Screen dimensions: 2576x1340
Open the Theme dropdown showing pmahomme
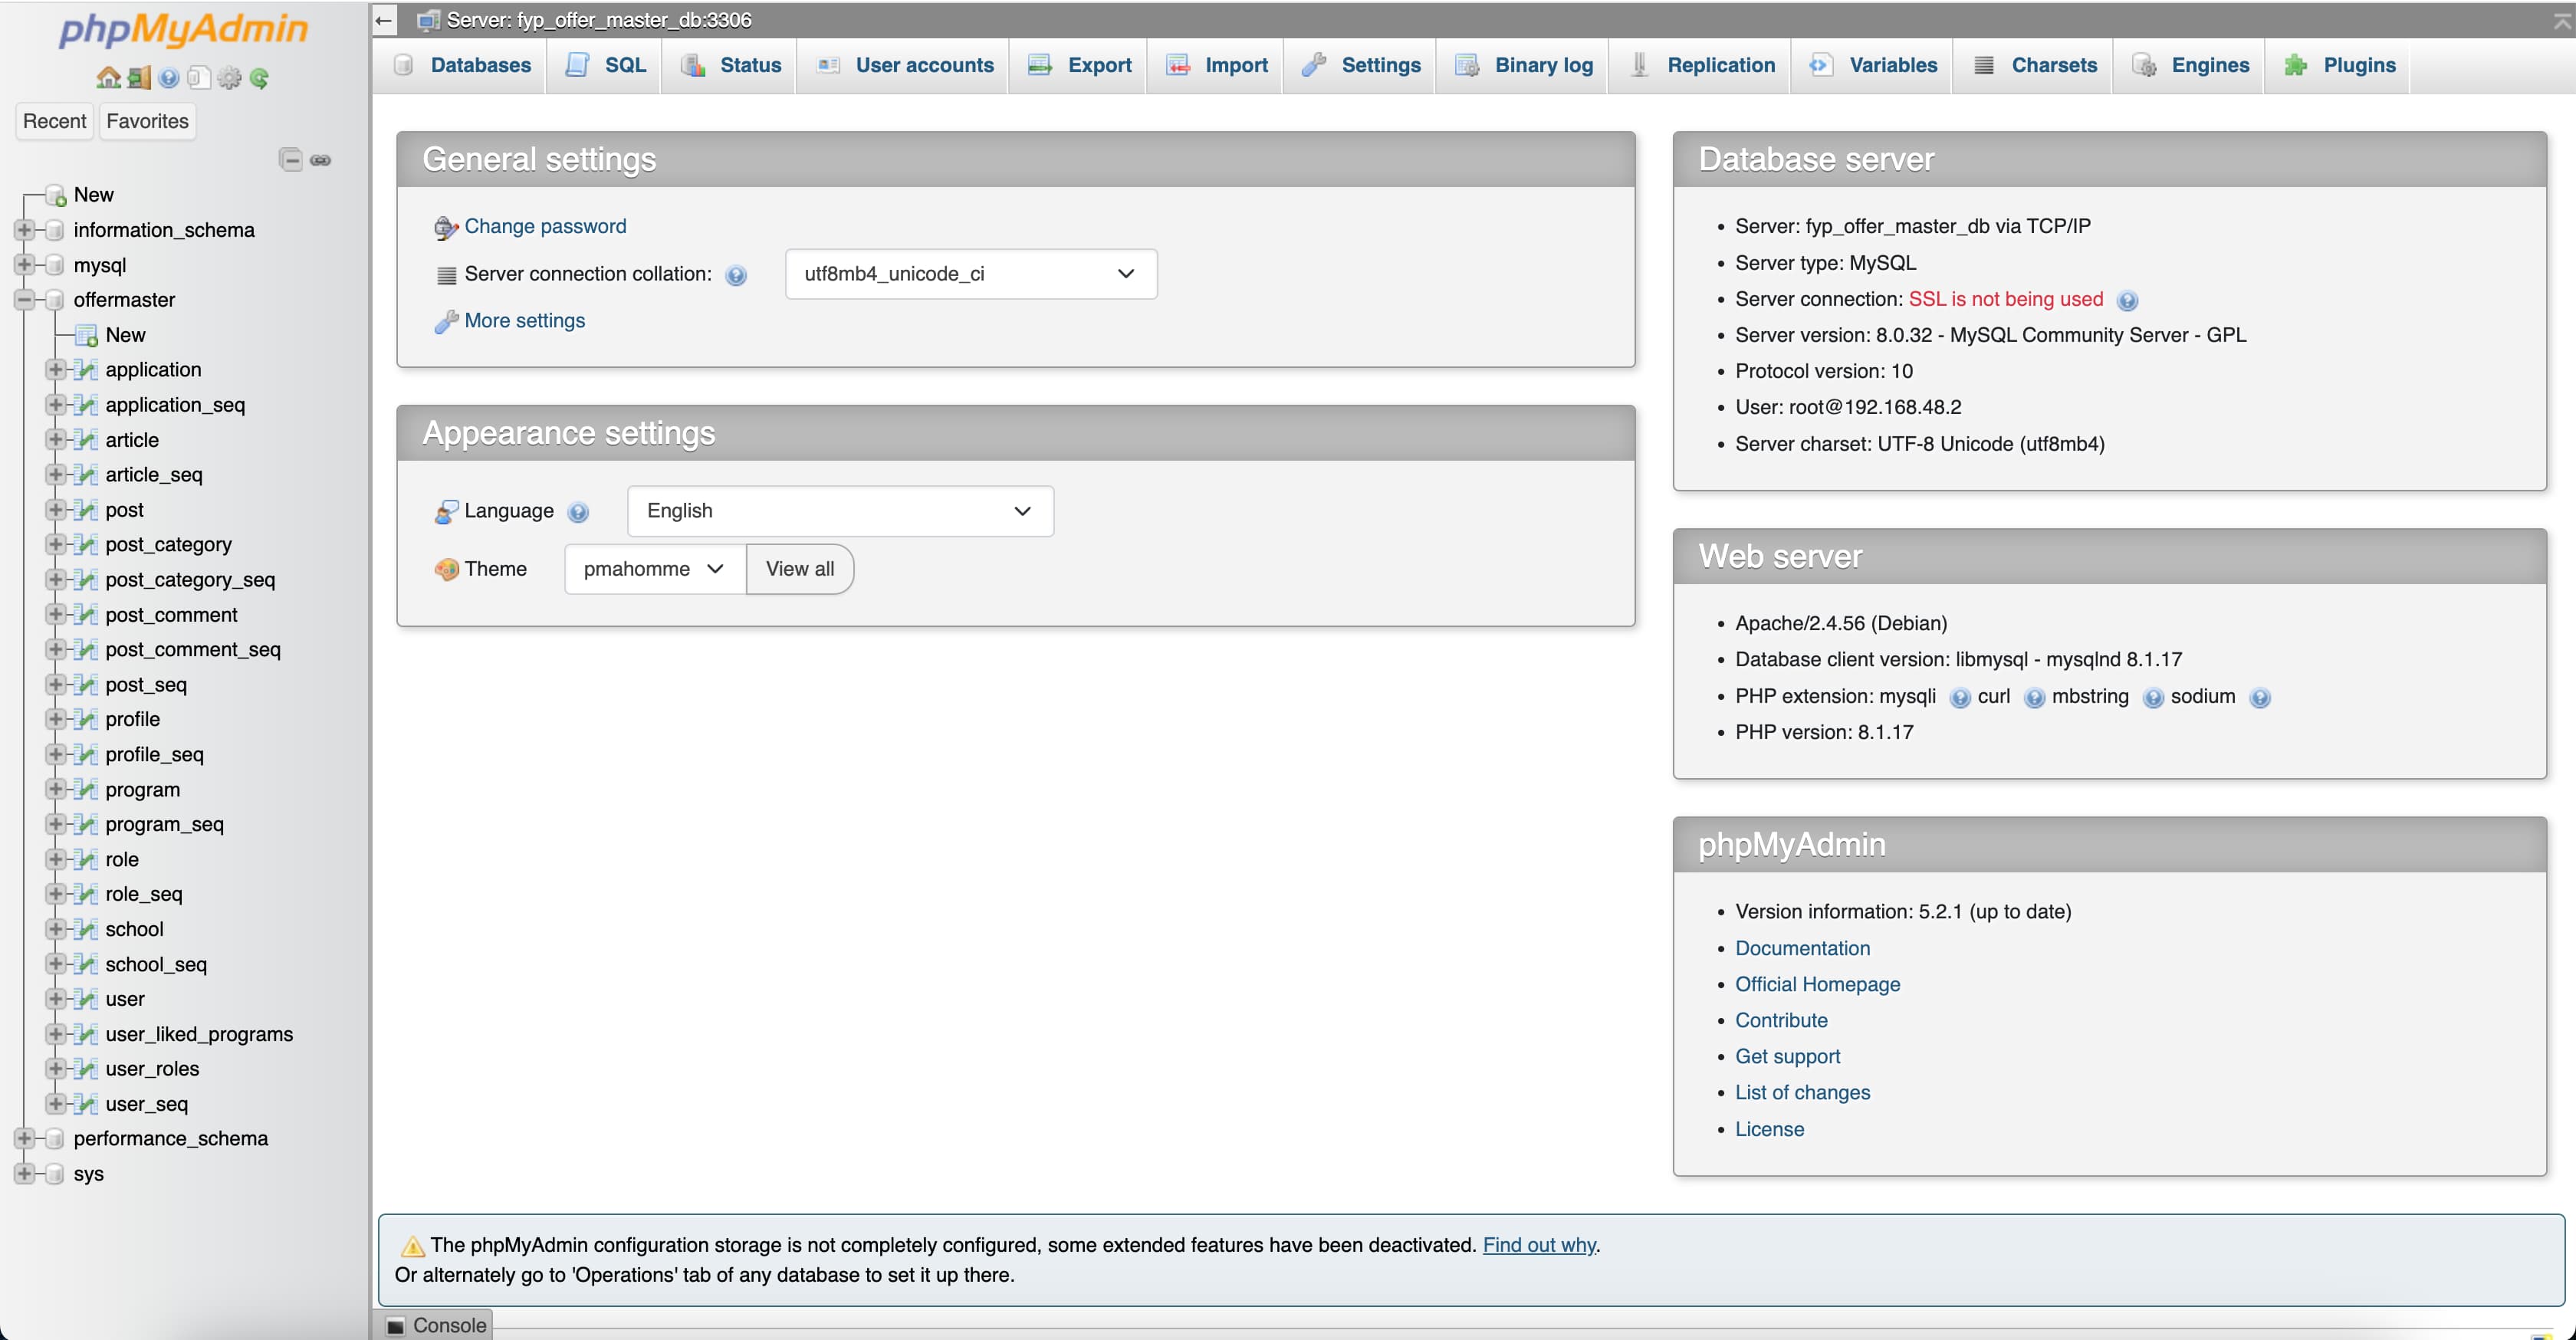(x=652, y=568)
